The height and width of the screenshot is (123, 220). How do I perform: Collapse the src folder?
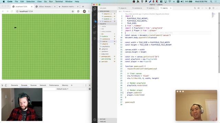[107, 34]
